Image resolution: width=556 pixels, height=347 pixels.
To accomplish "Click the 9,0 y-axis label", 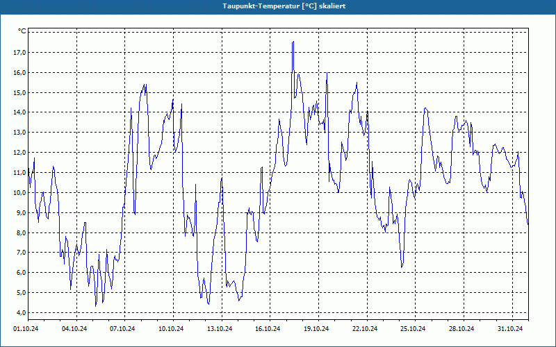I will click(x=21, y=212).
